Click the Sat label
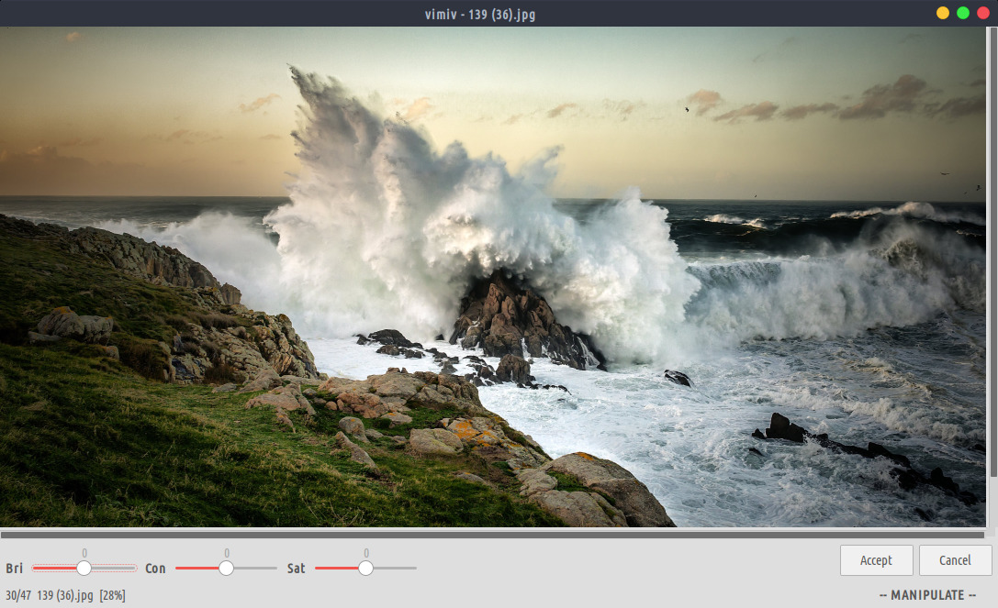This screenshot has height=608, width=998. pyautogui.click(x=296, y=569)
